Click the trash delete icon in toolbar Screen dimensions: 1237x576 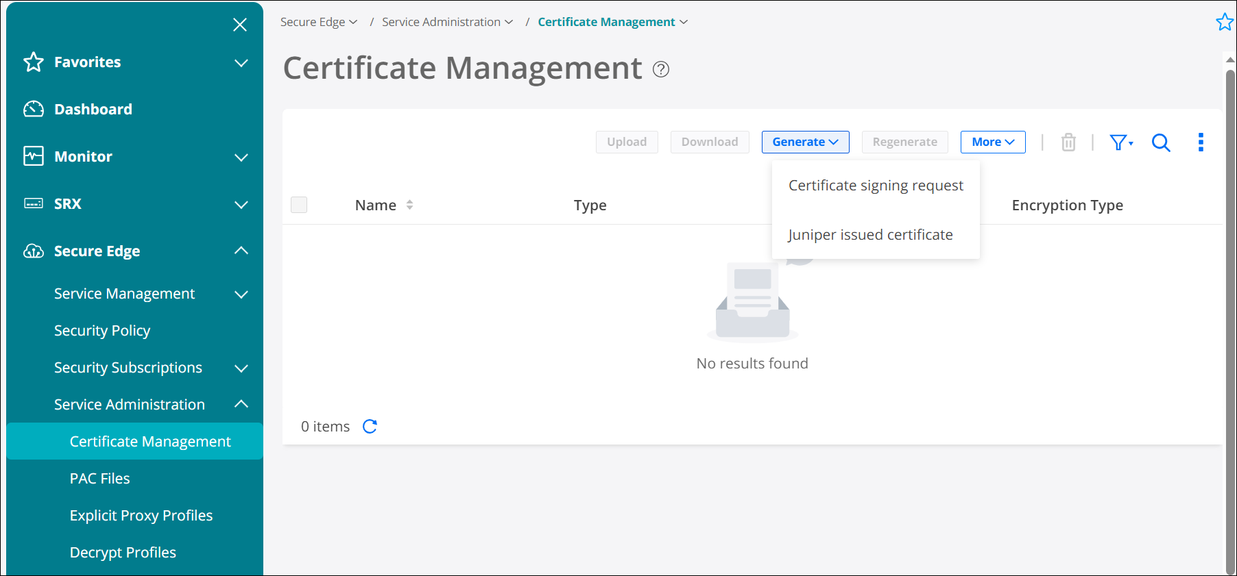click(x=1068, y=142)
